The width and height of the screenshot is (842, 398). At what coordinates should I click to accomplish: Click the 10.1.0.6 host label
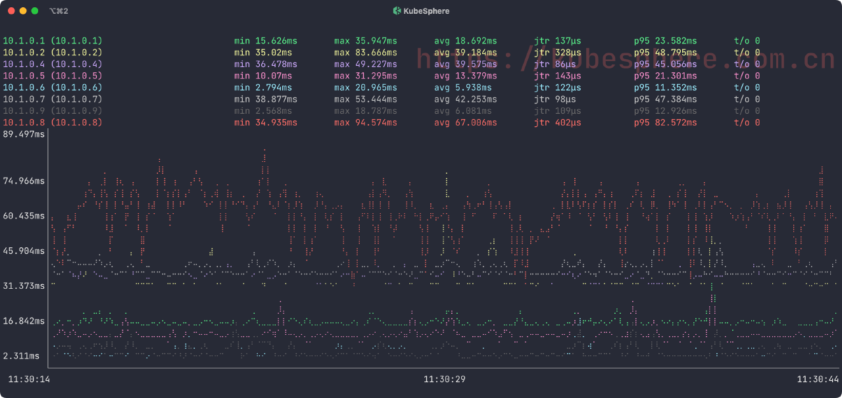(x=53, y=87)
